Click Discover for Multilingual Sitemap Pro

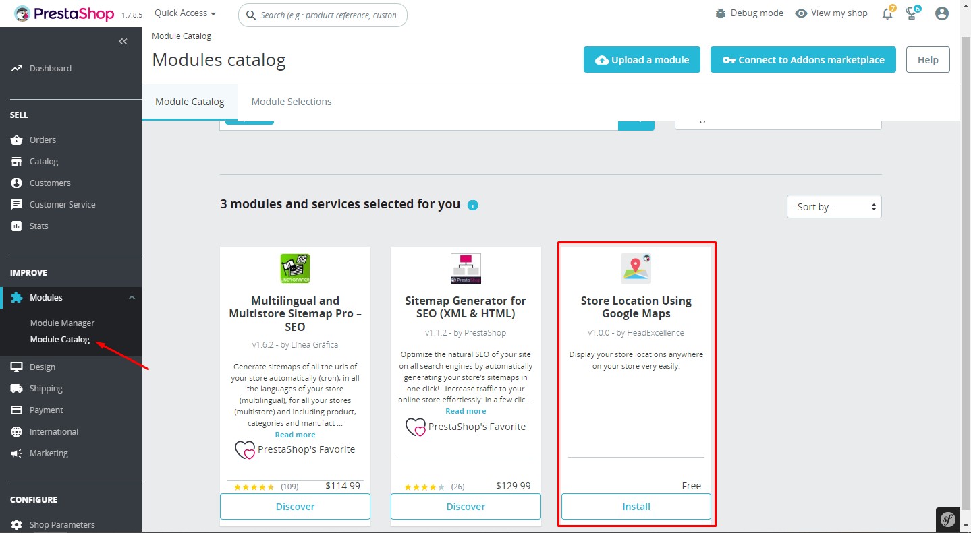(295, 506)
